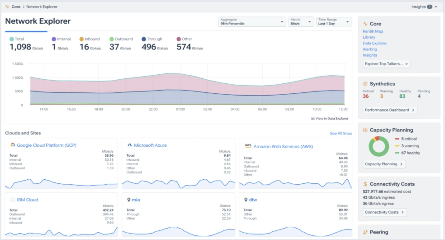Click the Microsoft Azure logo icon
Image resolution: width=445 pixels, height=240 pixels.
130,145
